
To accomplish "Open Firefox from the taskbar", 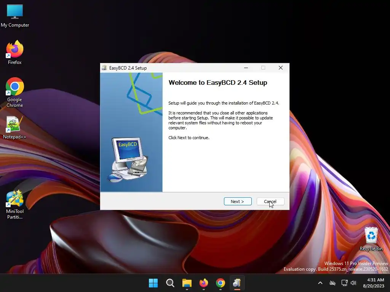I will (x=204, y=283).
